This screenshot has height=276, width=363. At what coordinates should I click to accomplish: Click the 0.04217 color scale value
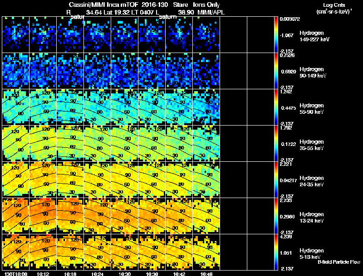point(288,180)
